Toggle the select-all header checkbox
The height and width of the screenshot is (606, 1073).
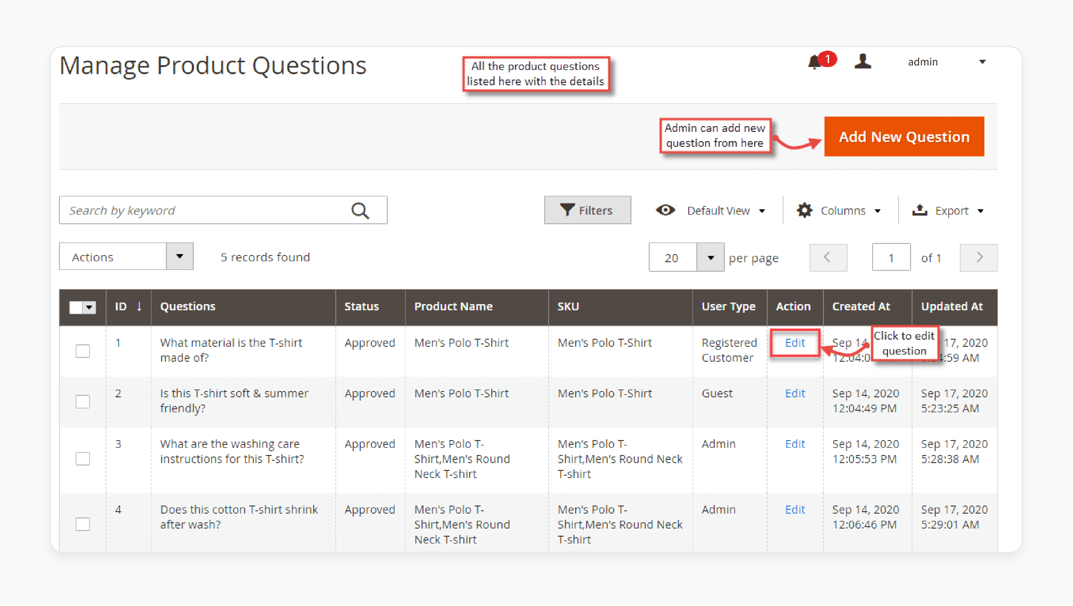pyautogui.click(x=75, y=308)
